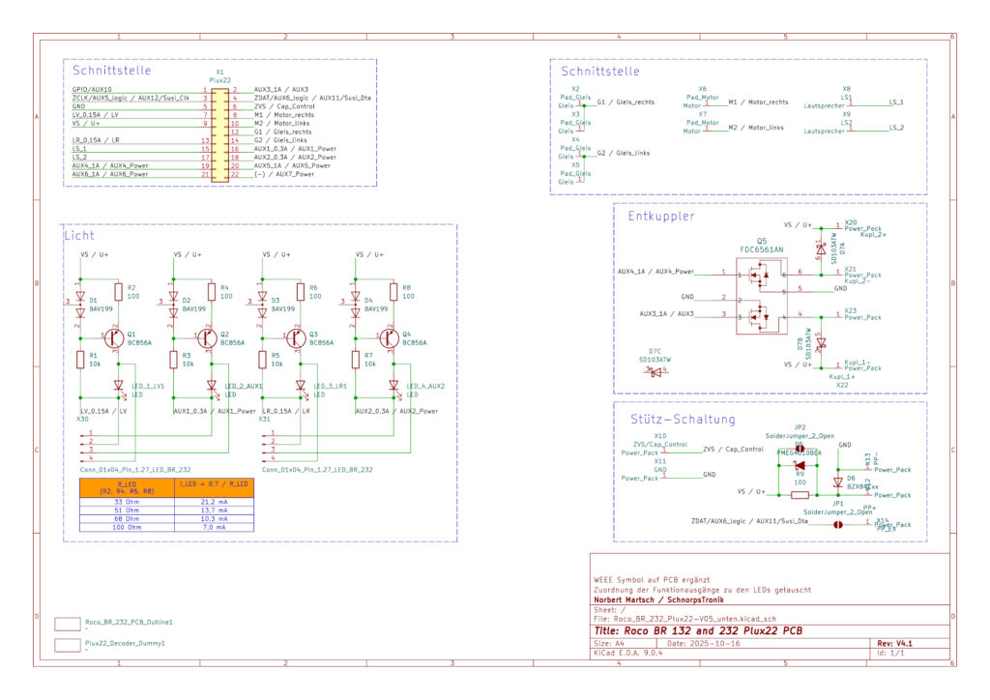
Task: Select resistor R9 in the Stütz-Schaltung
Action: (x=800, y=494)
